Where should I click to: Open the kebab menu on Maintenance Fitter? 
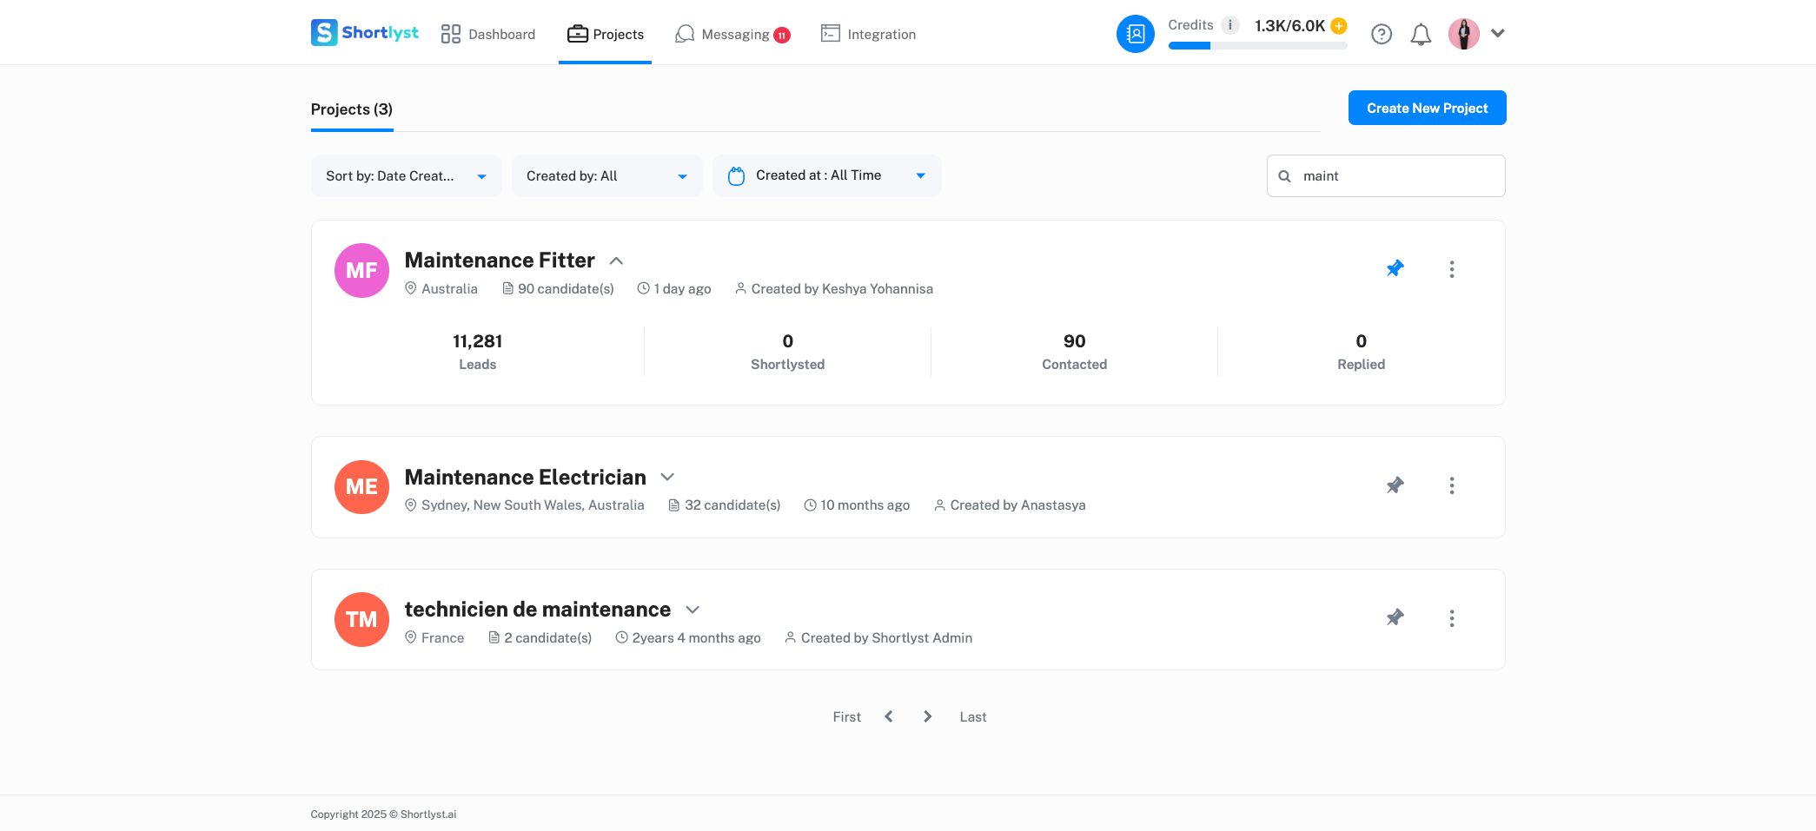point(1451,269)
